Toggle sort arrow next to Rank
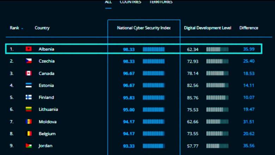The image size is (275, 155). click(x=22, y=29)
